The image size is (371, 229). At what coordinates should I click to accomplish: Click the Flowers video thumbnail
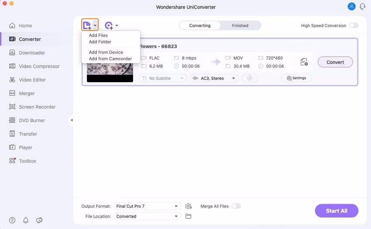pos(110,73)
